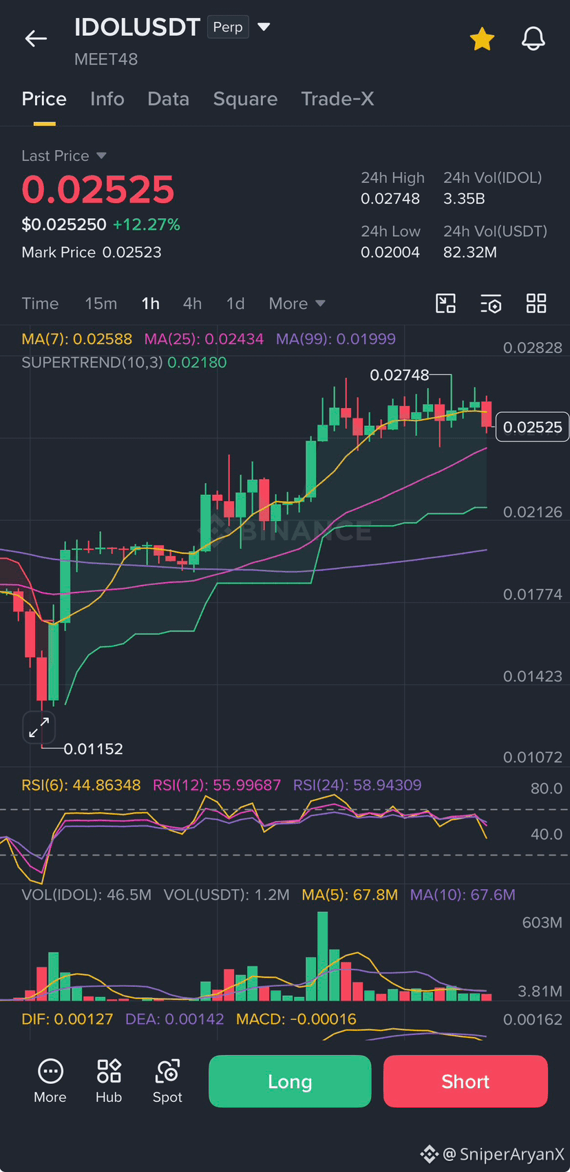
Task: Tap the MEET48 subtitle text
Action: tap(106, 59)
